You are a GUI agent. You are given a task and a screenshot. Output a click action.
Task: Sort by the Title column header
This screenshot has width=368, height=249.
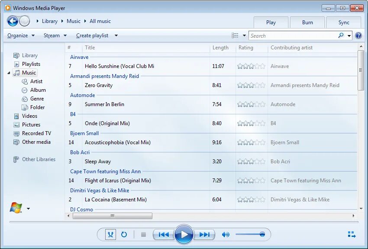click(x=146, y=48)
